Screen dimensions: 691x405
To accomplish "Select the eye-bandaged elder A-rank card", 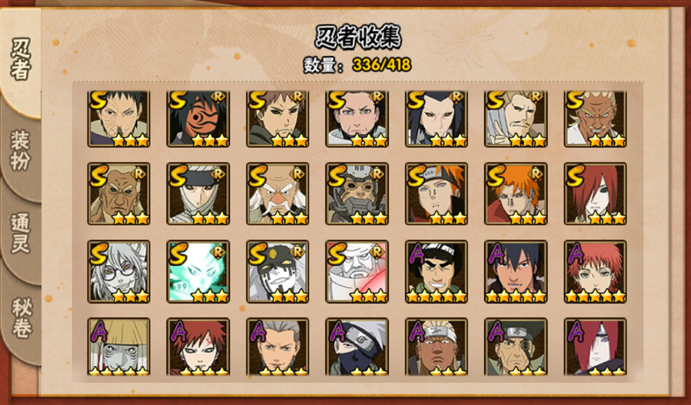I will [x=516, y=347].
